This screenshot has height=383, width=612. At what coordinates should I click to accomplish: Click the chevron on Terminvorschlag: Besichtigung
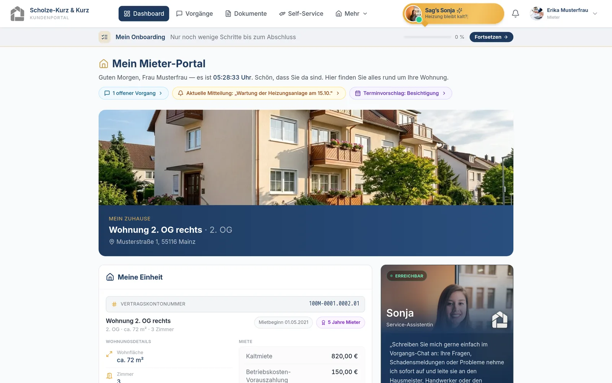tap(444, 93)
